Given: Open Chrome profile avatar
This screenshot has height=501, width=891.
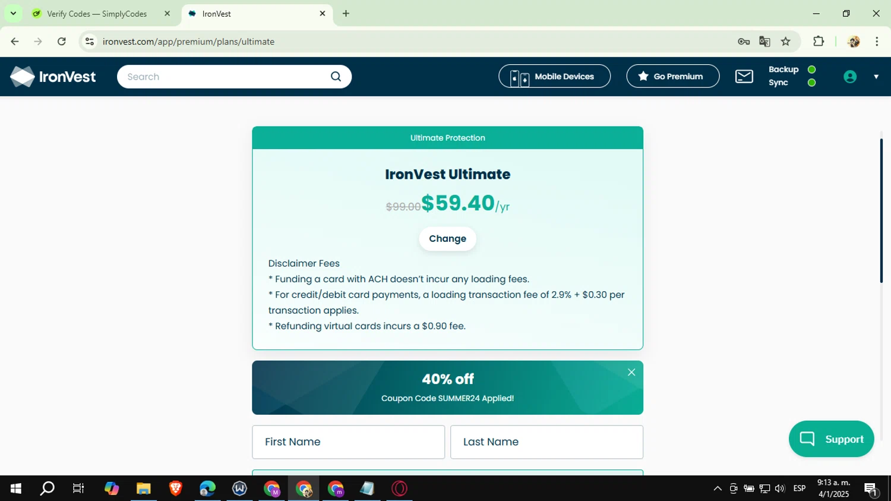Looking at the screenshot, I should (854, 42).
